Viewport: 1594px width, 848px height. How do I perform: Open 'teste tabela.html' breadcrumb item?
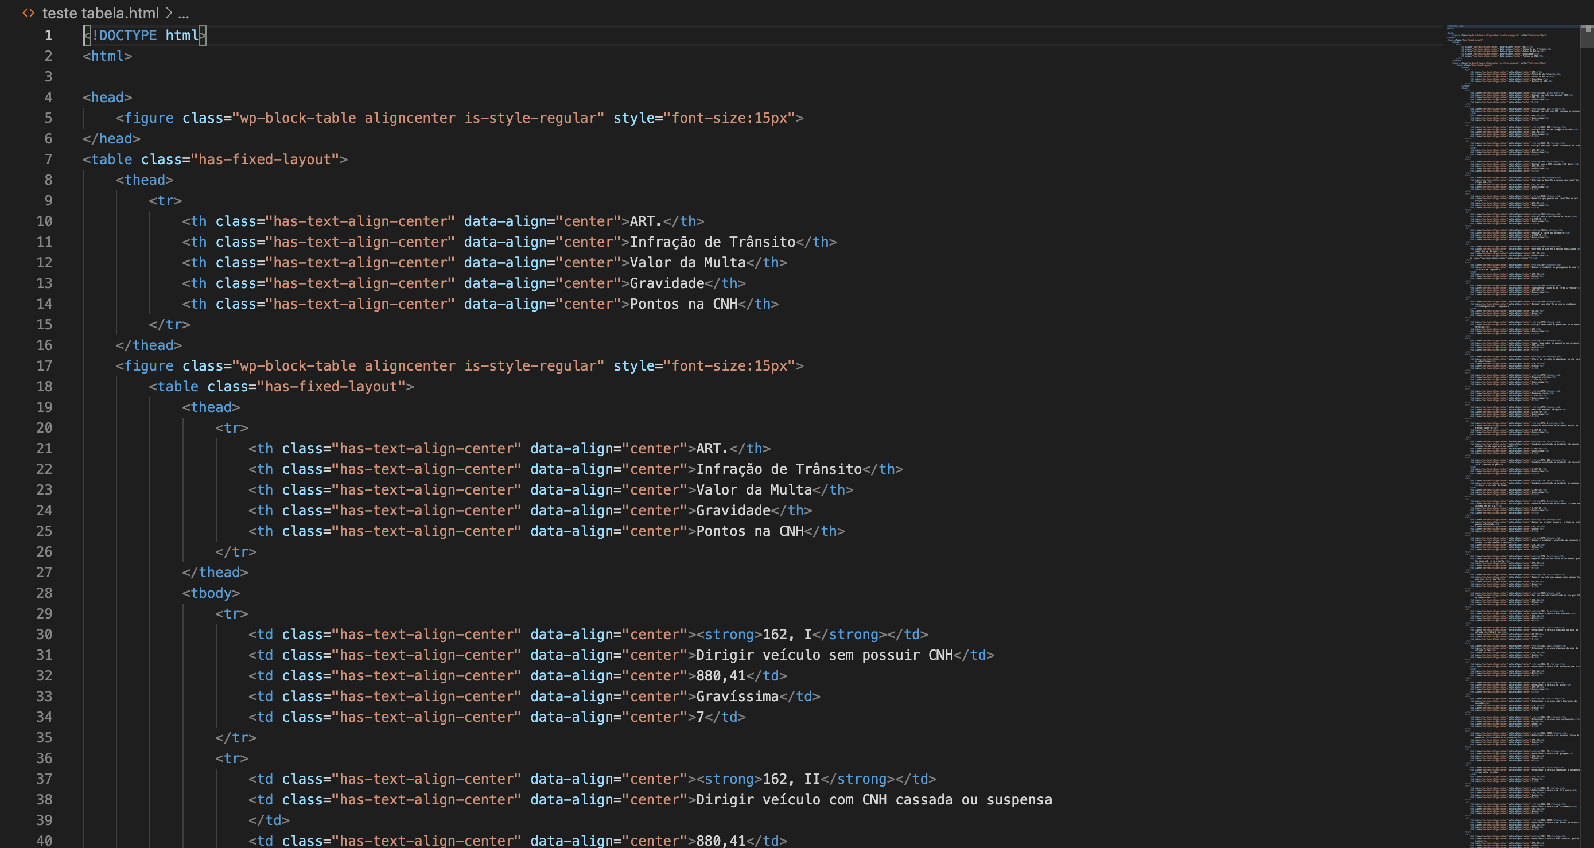[x=100, y=13]
